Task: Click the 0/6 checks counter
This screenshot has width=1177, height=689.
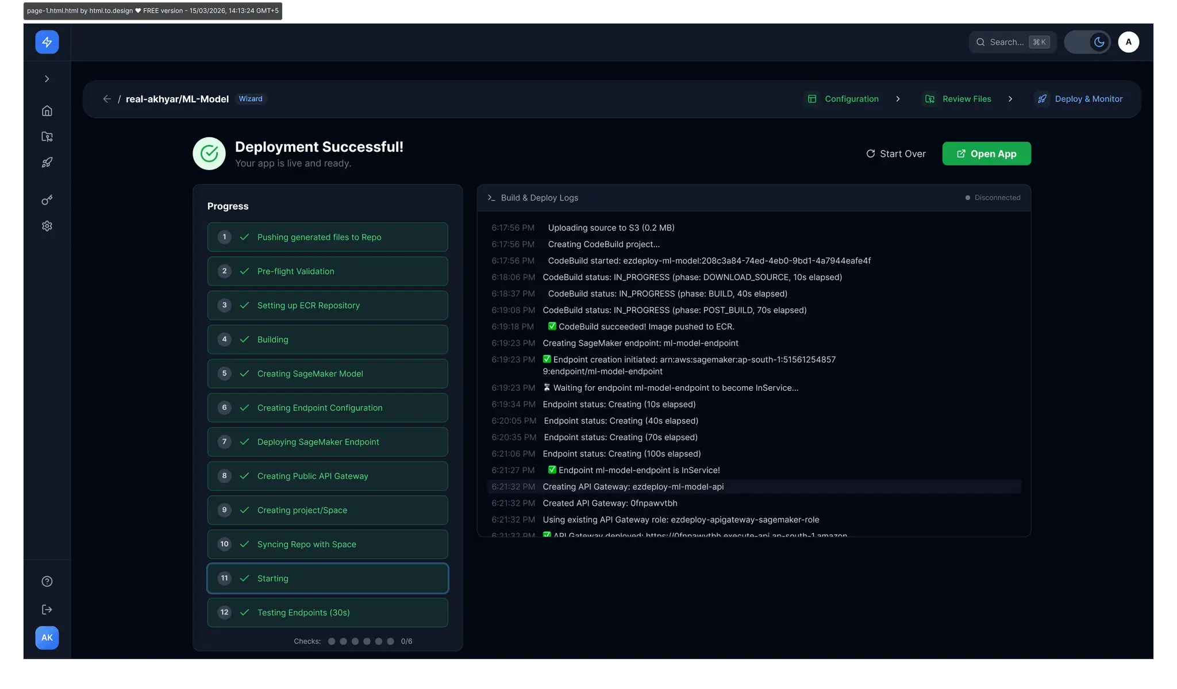Action: (x=406, y=641)
